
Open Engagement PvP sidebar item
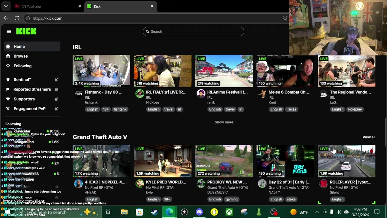point(32,109)
